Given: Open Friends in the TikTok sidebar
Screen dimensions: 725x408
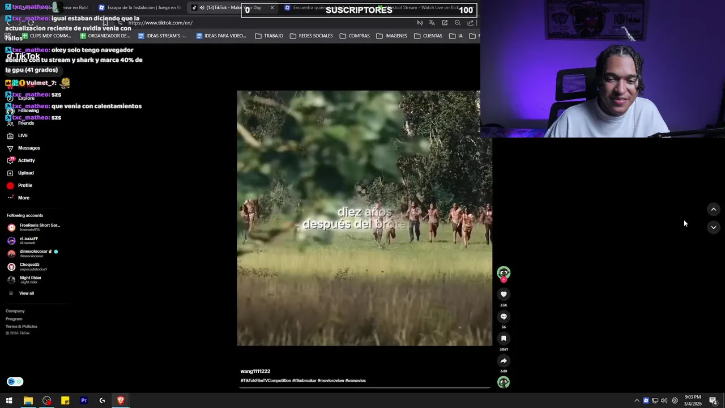Looking at the screenshot, I should click(x=20, y=123).
